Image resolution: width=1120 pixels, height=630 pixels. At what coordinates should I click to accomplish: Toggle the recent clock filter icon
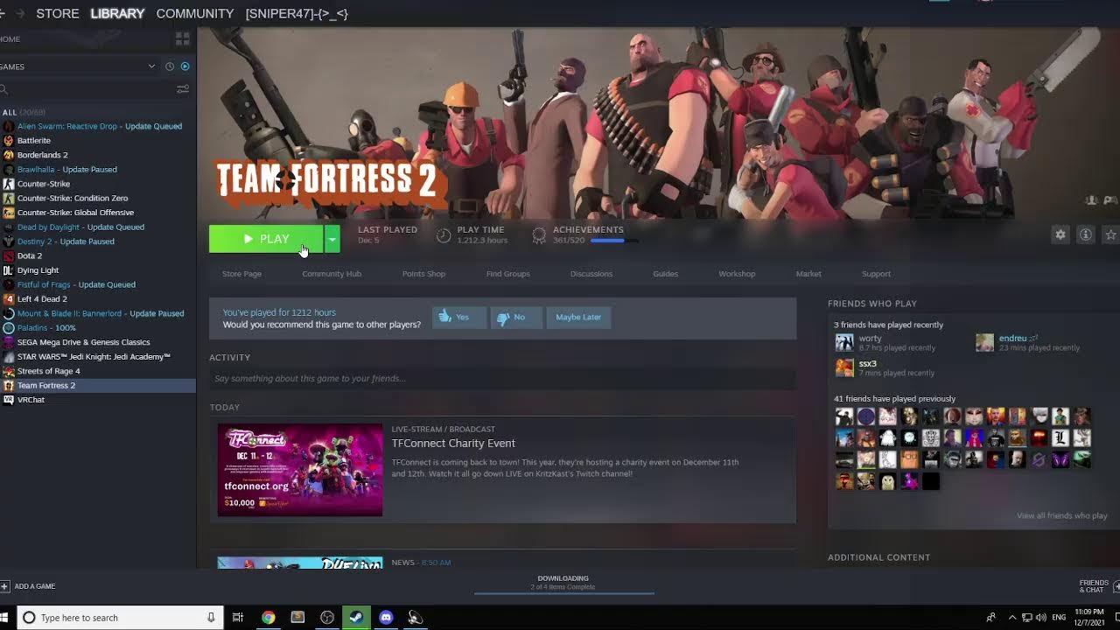[x=170, y=66]
